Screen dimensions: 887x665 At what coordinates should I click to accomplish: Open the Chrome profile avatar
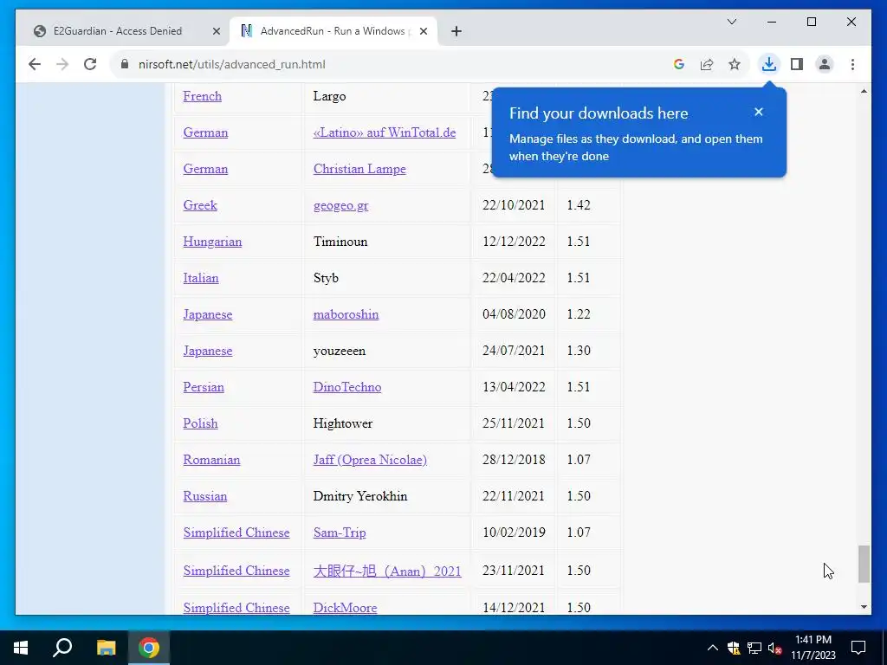pyautogui.click(x=825, y=64)
